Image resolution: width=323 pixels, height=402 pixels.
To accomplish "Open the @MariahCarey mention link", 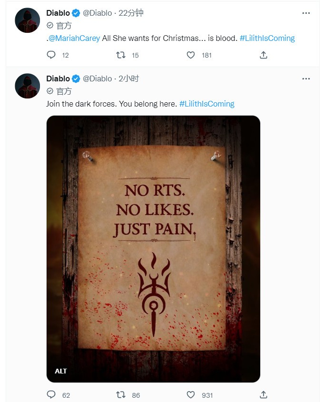I will point(74,38).
